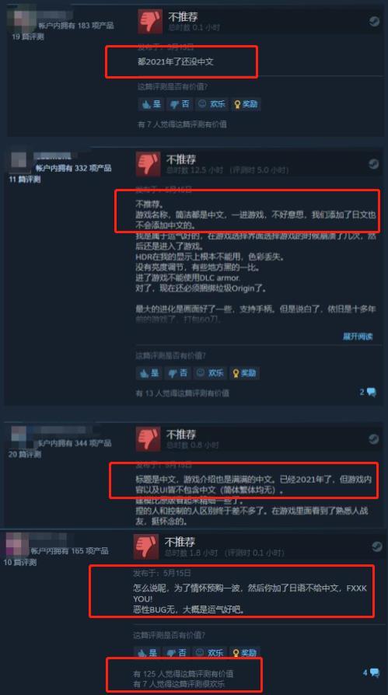Mark the fourth review as 欢乐

(210, 652)
